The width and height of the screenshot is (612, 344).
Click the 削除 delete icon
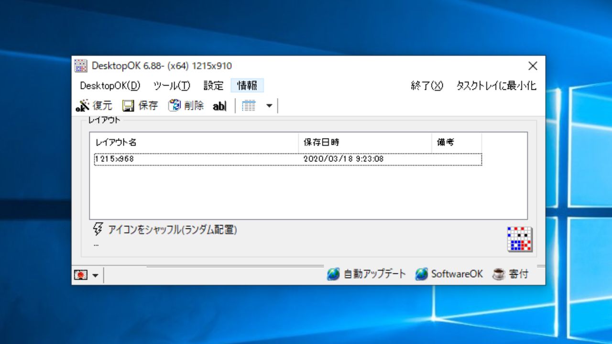click(174, 106)
